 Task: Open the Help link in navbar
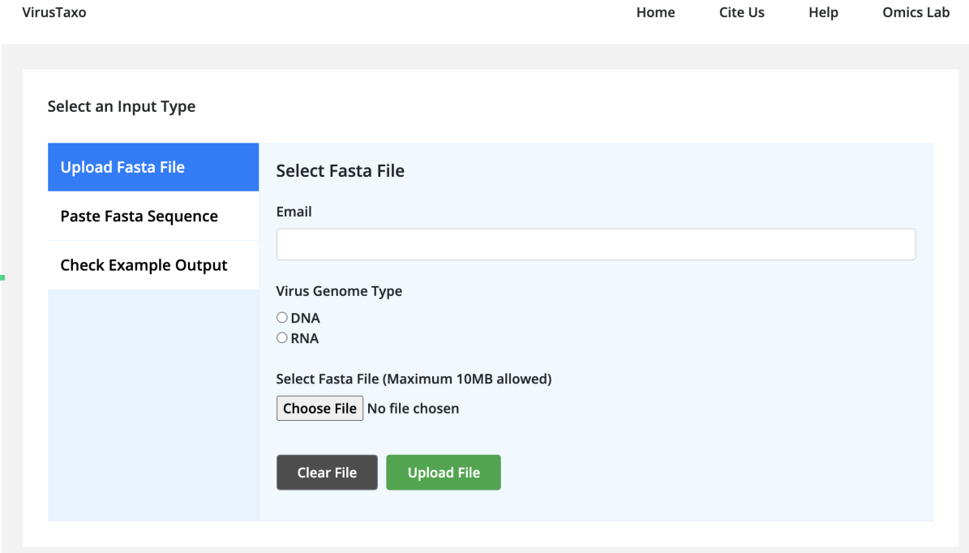823,13
